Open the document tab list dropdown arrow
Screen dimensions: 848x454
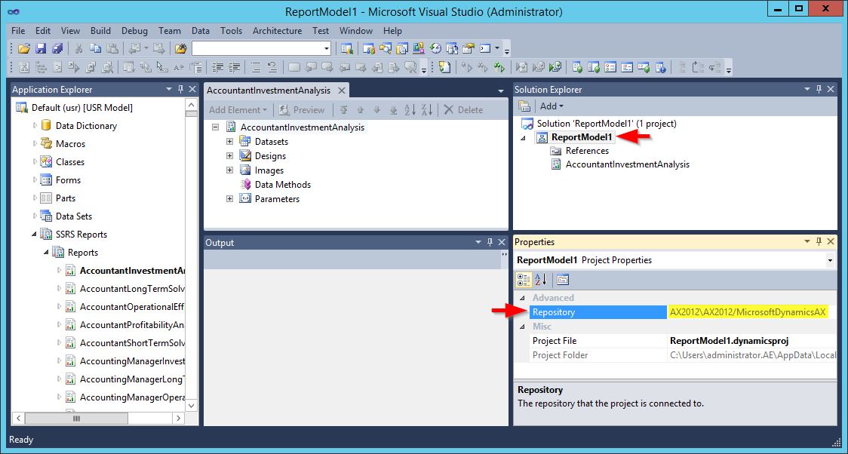(x=501, y=90)
